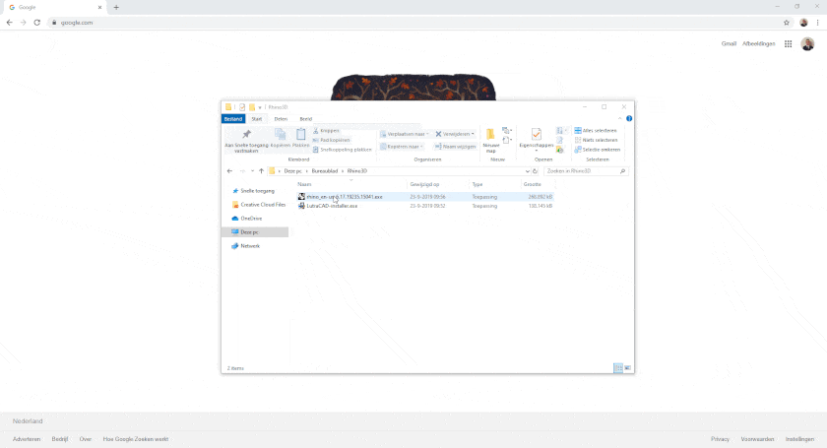Reload the Google page in Chrome
Viewport: 827px width, 448px height.
(37, 23)
